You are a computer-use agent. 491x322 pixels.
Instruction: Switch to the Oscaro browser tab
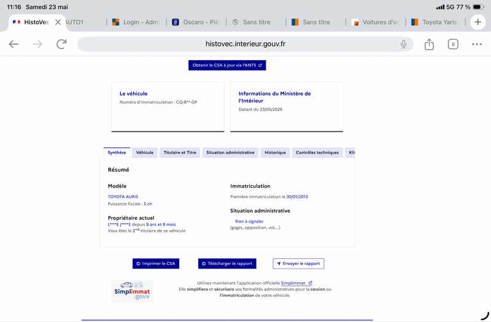click(x=196, y=22)
